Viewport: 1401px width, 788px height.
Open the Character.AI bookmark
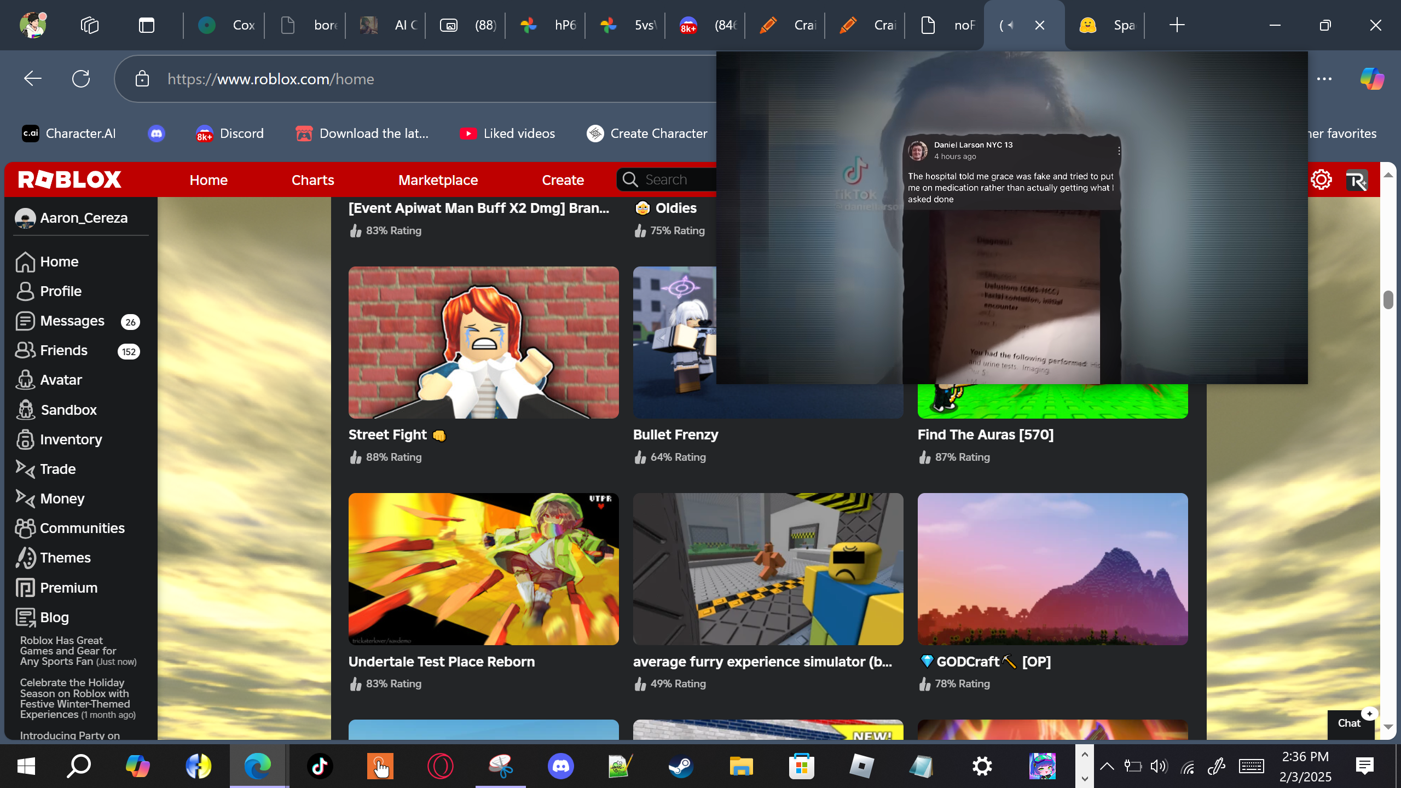click(x=69, y=134)
